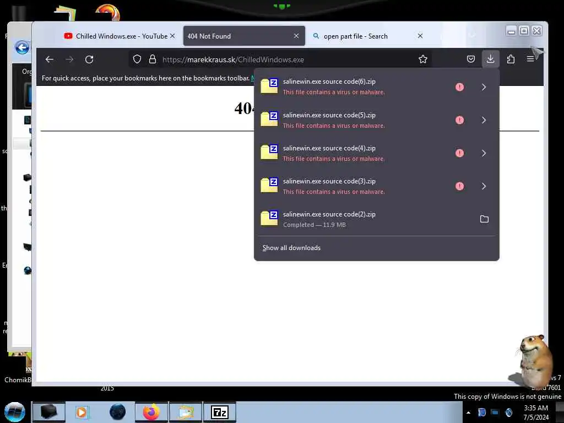Show hidden system tray icons
This screenshot has height=423, width=564.
click(468, 413)
